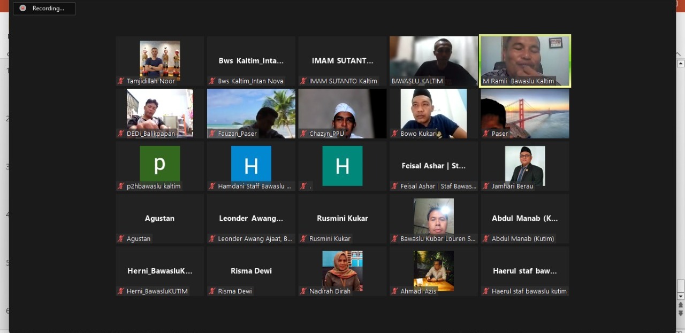Click the scroll up arrow of slide scrollbar
The height and width of the screenshot is (333, 685).
(x=681, y=64)
